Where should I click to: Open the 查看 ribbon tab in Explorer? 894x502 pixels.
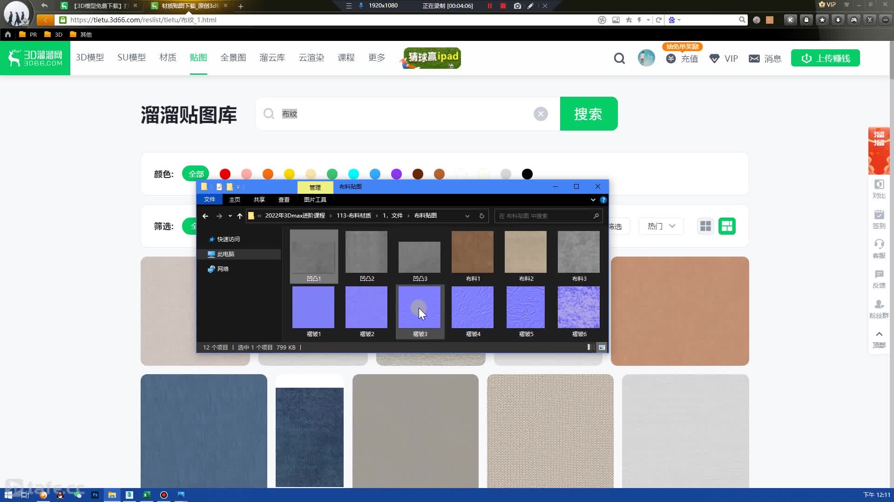pos(284,199)
